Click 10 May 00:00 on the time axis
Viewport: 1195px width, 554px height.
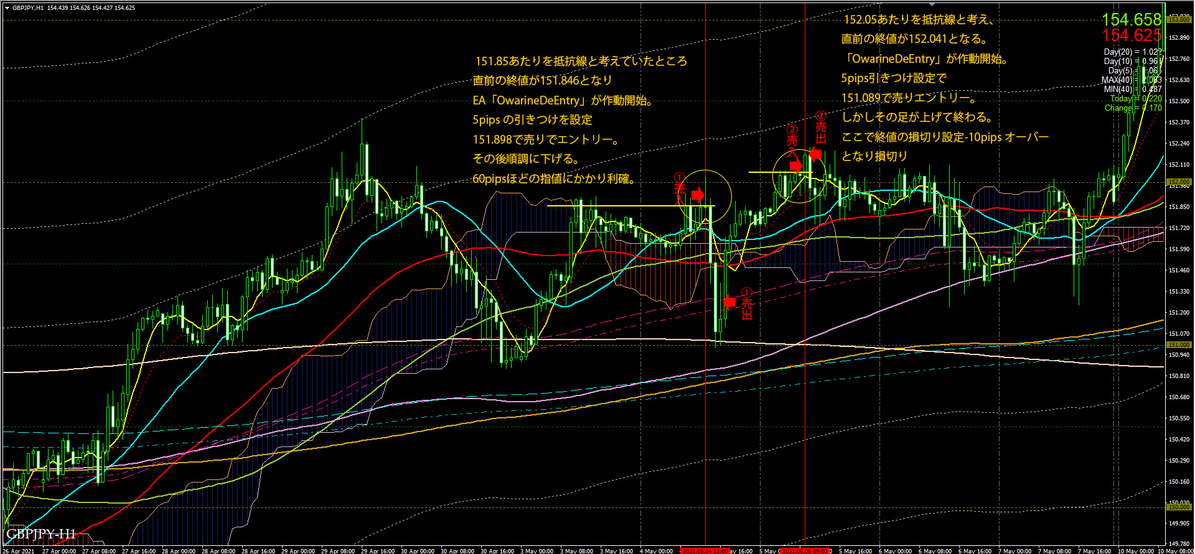[x=1136, y=551]
